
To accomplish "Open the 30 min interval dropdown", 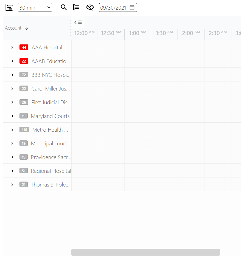I will (x=35, y=7).
